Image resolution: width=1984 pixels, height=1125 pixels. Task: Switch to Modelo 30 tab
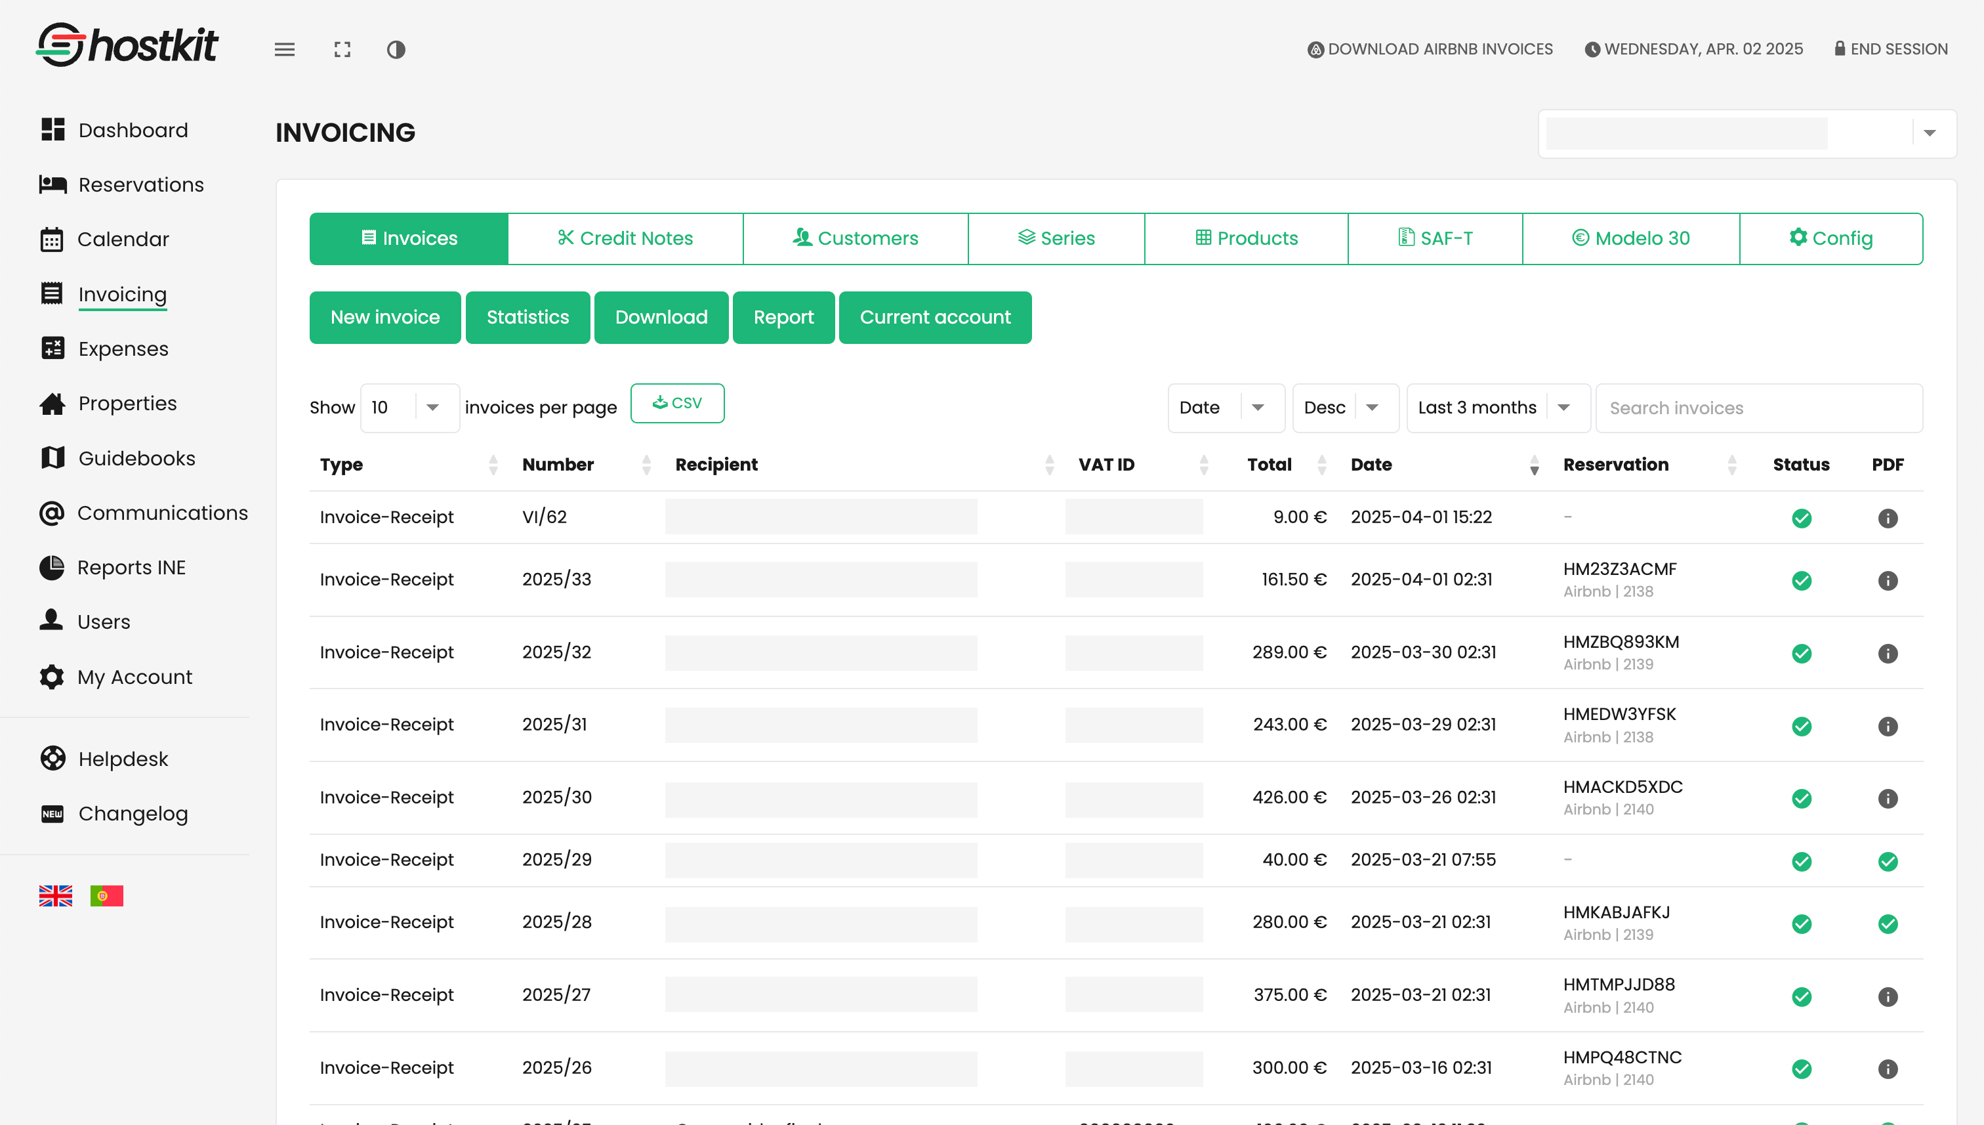tap(1631, 239)
